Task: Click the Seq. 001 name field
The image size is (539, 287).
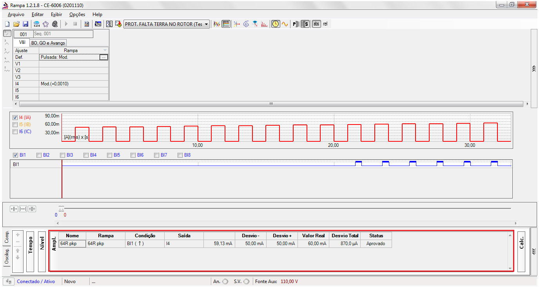Action: [x=63, y=34]
